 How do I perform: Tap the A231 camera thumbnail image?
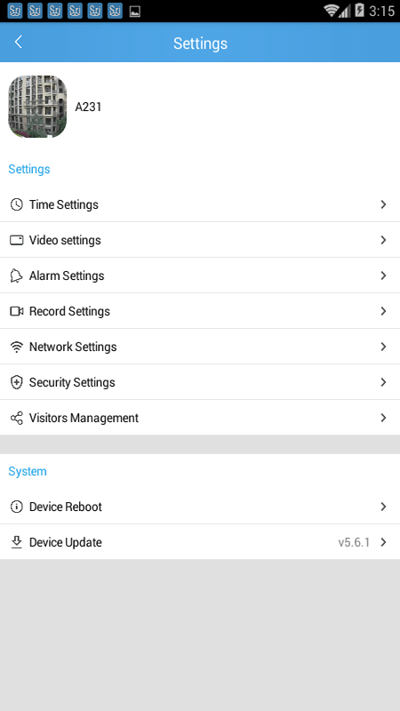[x=37, y=107]
